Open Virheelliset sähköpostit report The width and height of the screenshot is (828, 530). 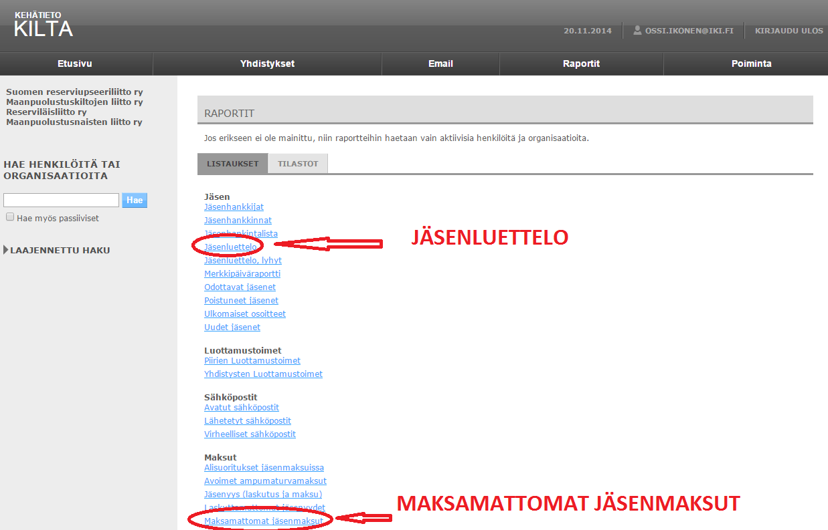(x=250, y=434)
